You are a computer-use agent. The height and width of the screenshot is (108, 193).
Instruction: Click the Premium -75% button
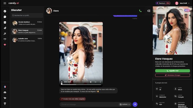[163, 3]
